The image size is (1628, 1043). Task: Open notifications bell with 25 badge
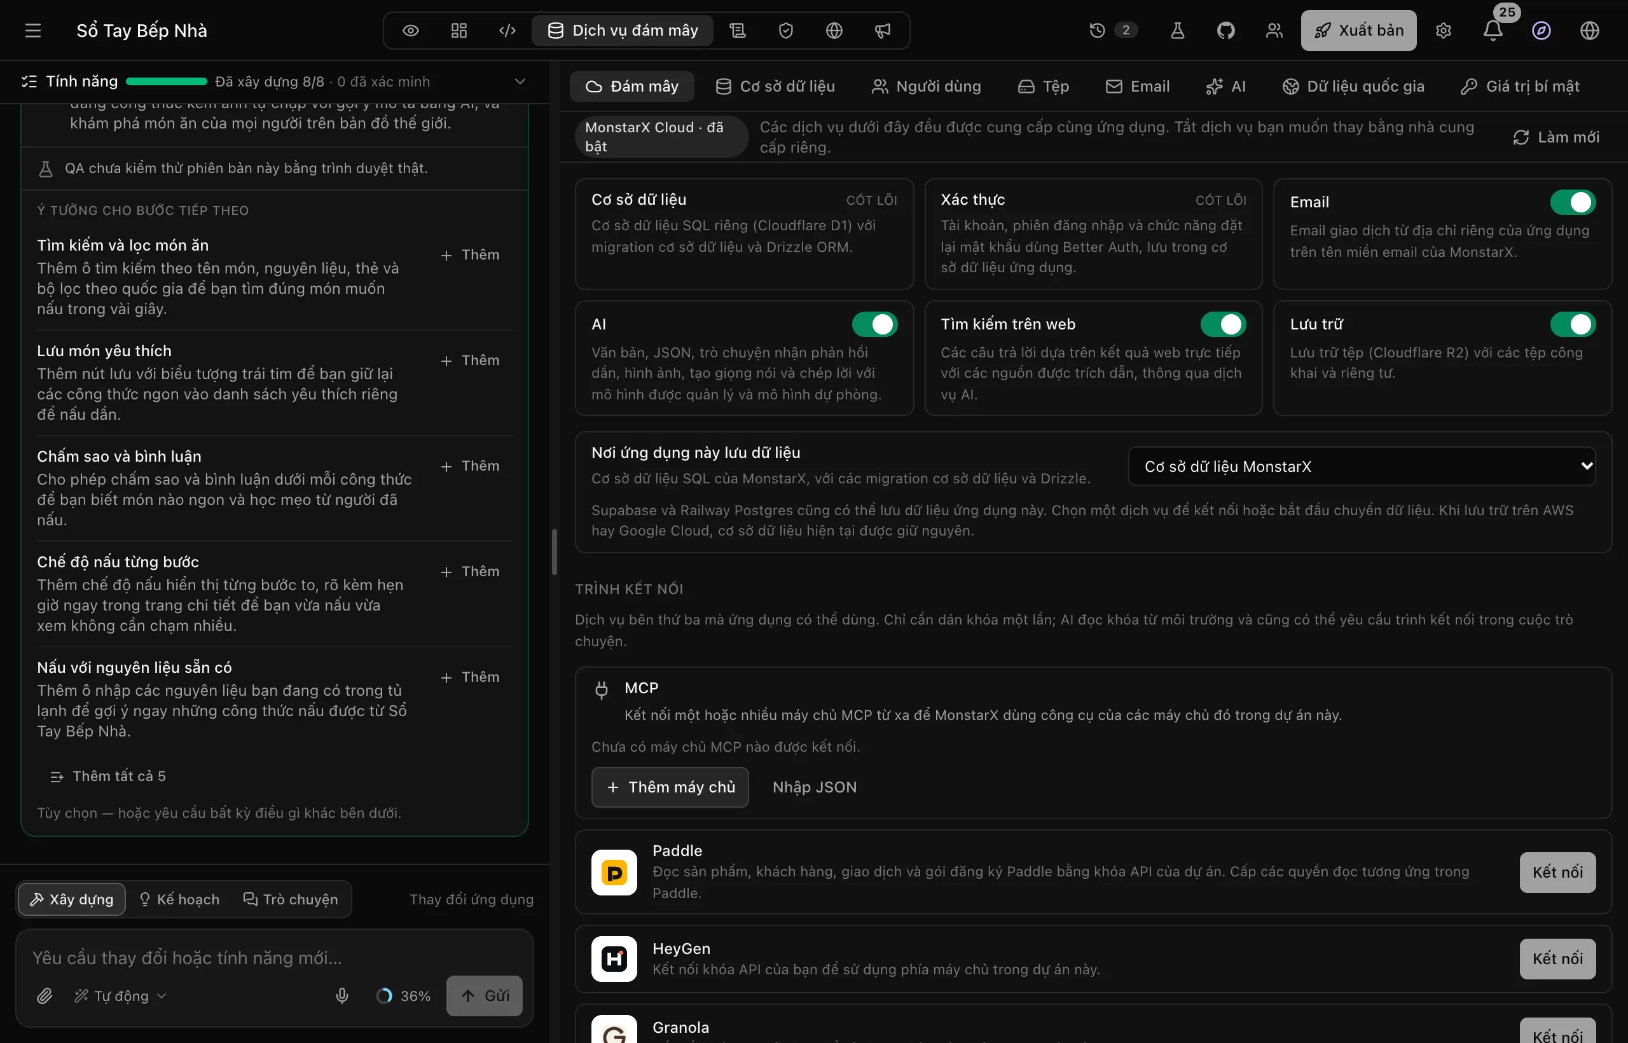coord(1493,31)
